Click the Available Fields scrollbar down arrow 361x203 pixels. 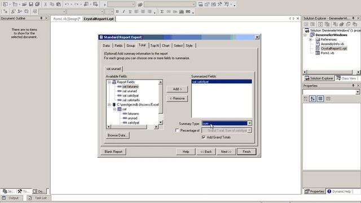click(160, 122)
